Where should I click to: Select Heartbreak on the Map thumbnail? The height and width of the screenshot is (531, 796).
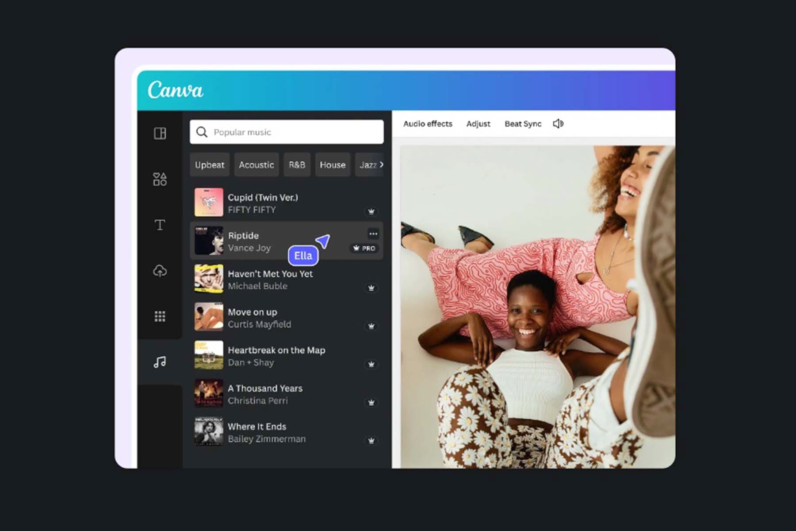click(209, 355)
